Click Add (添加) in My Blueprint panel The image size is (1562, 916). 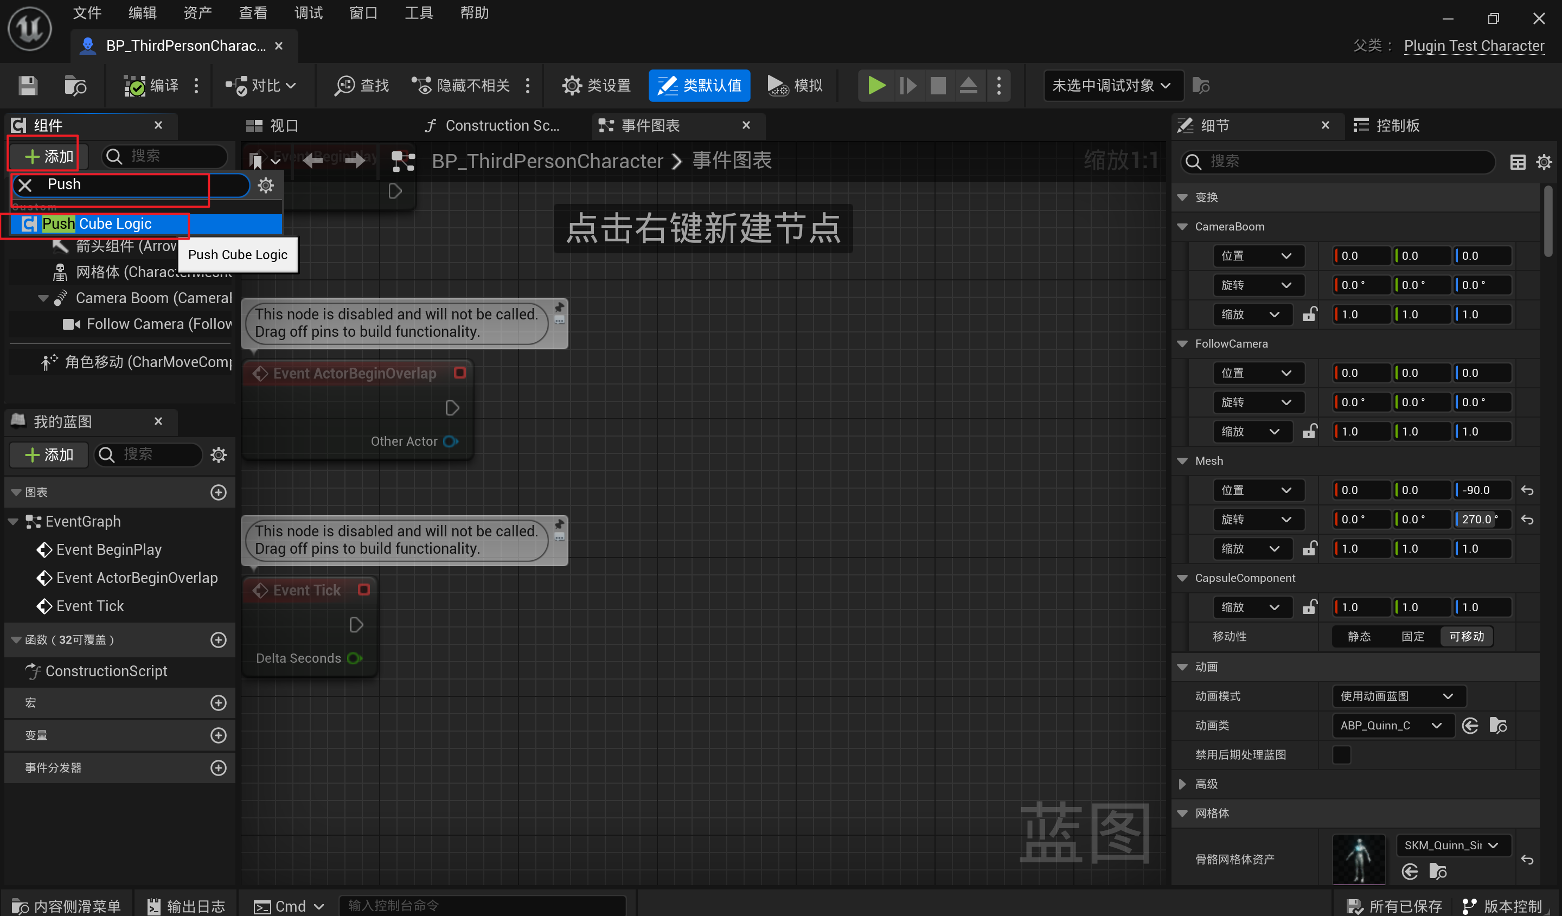[49, 454]
